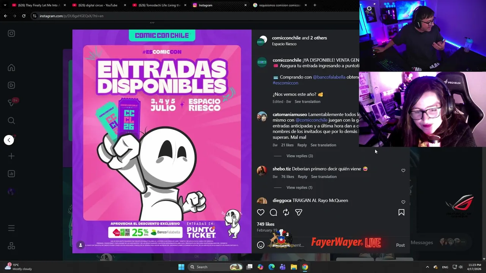This screenshot has width=486, height=273.
Task: Show hidden system tray icons
Action: (x=427, y=267)
